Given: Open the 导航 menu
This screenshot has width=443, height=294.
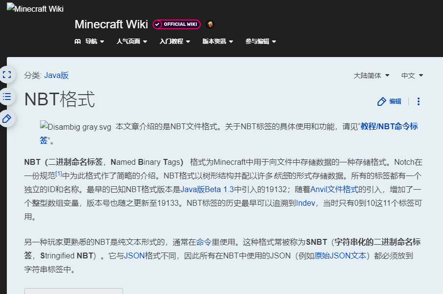Looking at the screenshot, I should point(91,41).
